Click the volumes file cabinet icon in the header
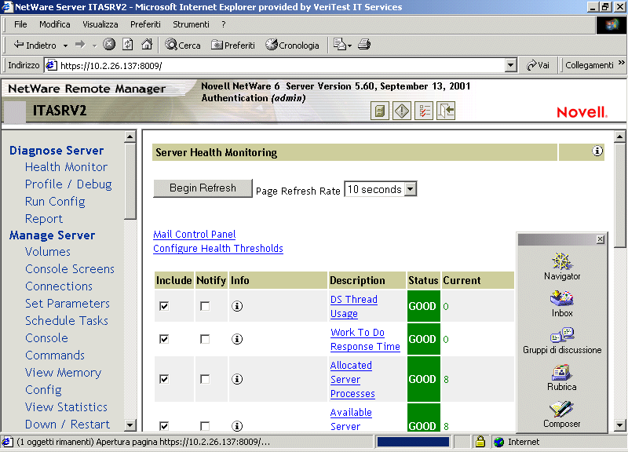Viewport: 628px width, 452px height. pos(379,111)
